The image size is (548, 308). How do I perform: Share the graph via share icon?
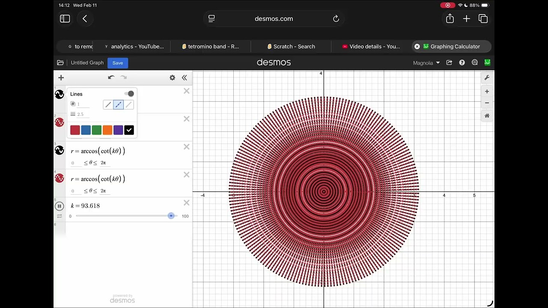449,62
